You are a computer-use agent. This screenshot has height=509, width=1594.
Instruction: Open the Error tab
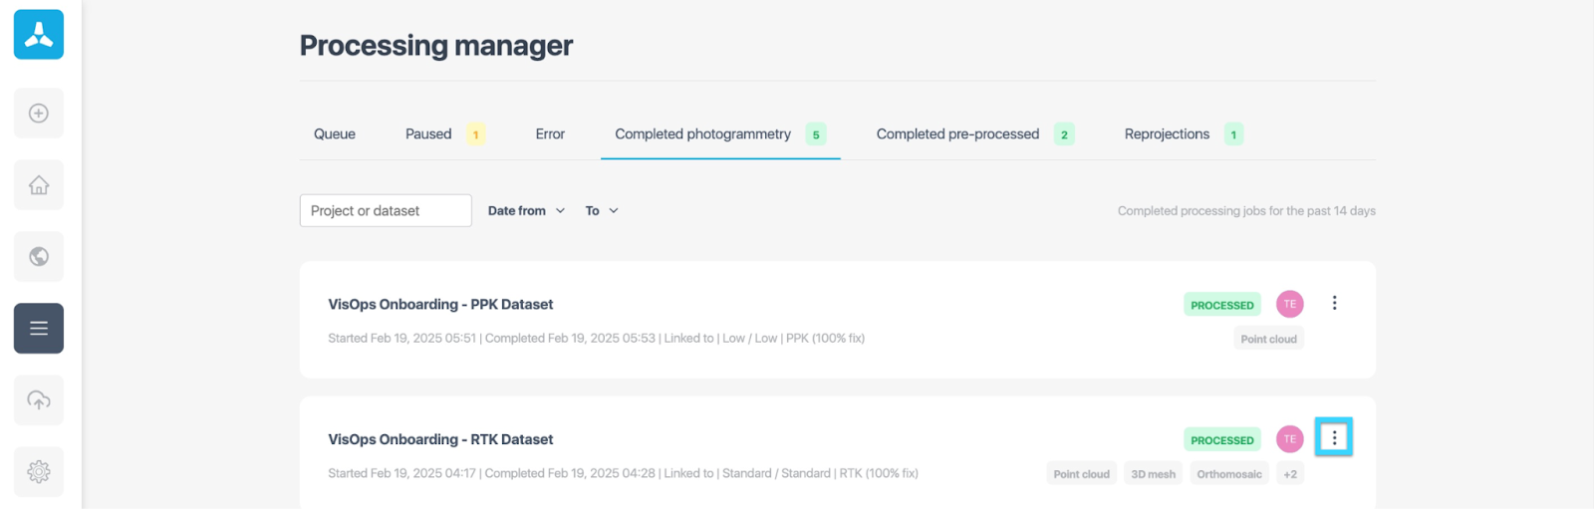[x=550, y=134]
